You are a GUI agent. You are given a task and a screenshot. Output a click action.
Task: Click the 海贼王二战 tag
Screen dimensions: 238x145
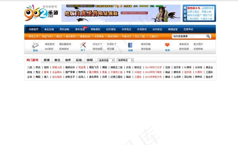[116, 67]
